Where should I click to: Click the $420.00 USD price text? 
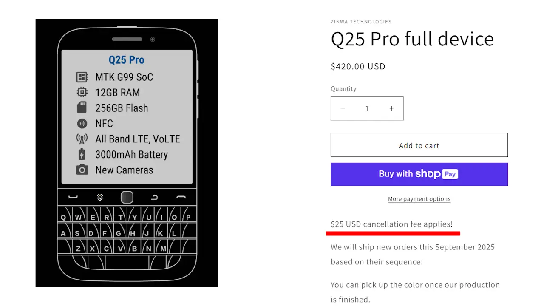(x=358, y=66)
